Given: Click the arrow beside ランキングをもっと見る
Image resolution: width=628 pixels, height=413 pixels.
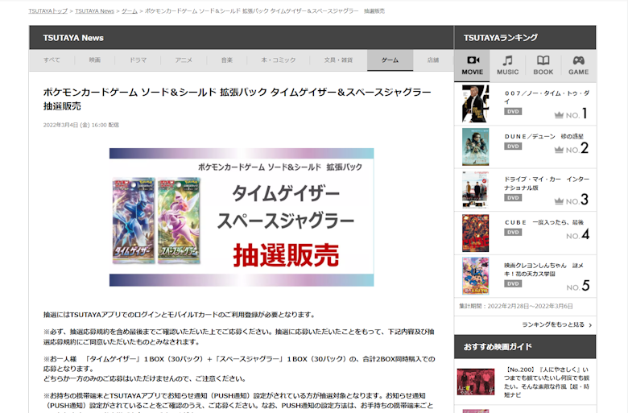Looking at the screenshot, I should 590,325.
